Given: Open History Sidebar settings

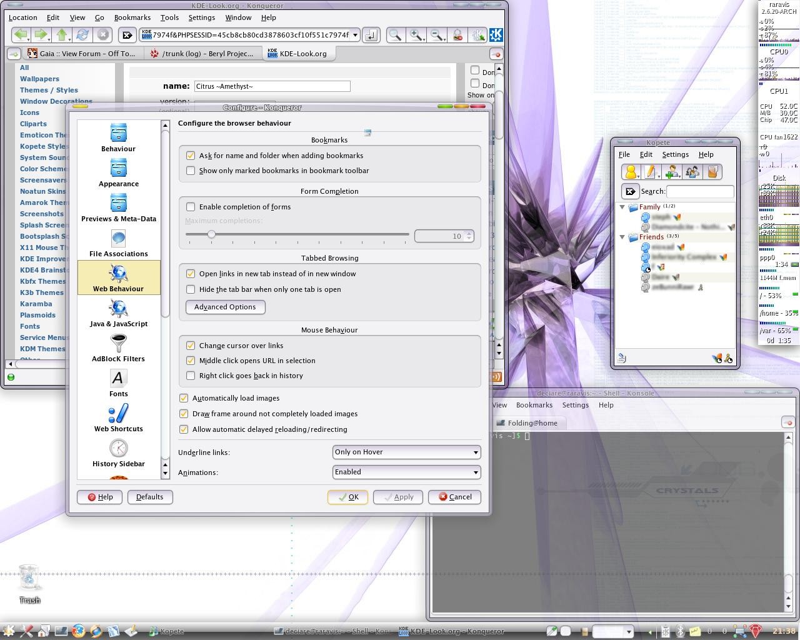Looking at the screenshot, I should pos(119,452).
